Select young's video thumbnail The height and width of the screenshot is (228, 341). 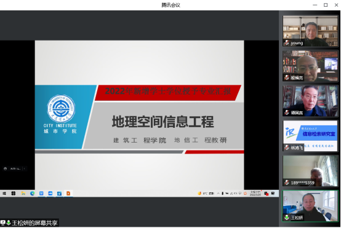pyautogui.click(x=310, y=31)
